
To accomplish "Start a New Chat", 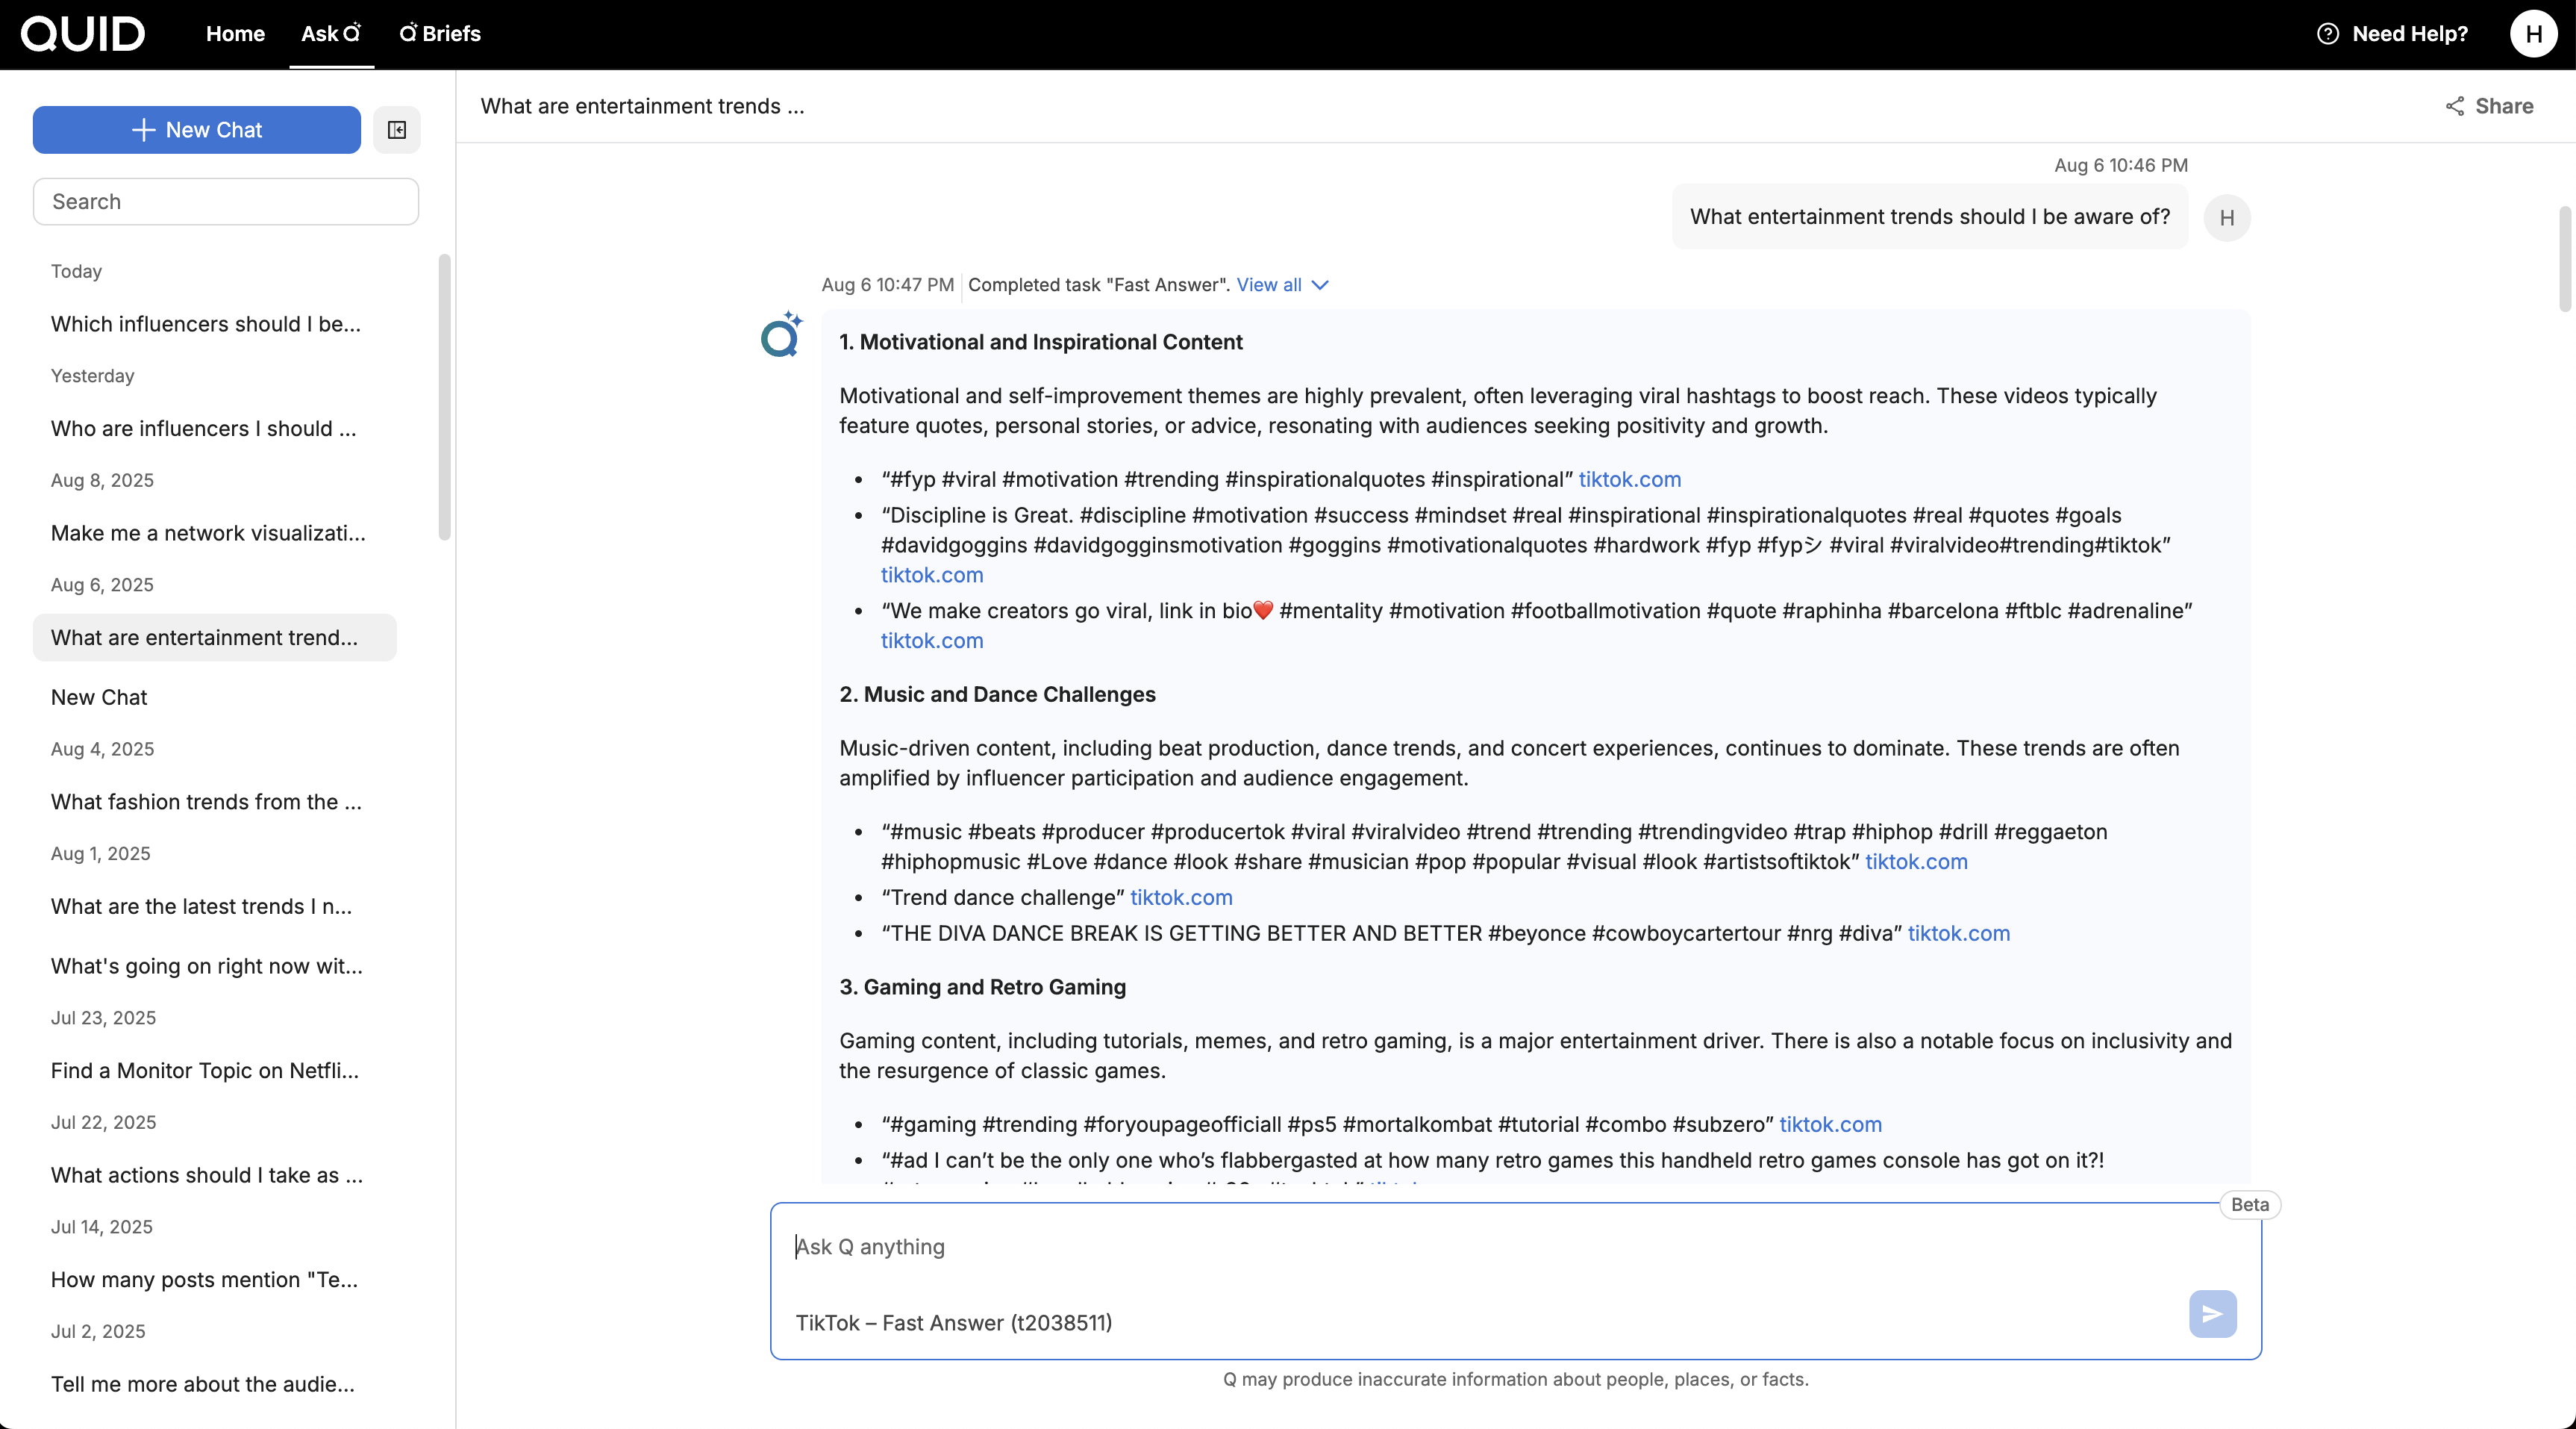I will tap(197, 130).
